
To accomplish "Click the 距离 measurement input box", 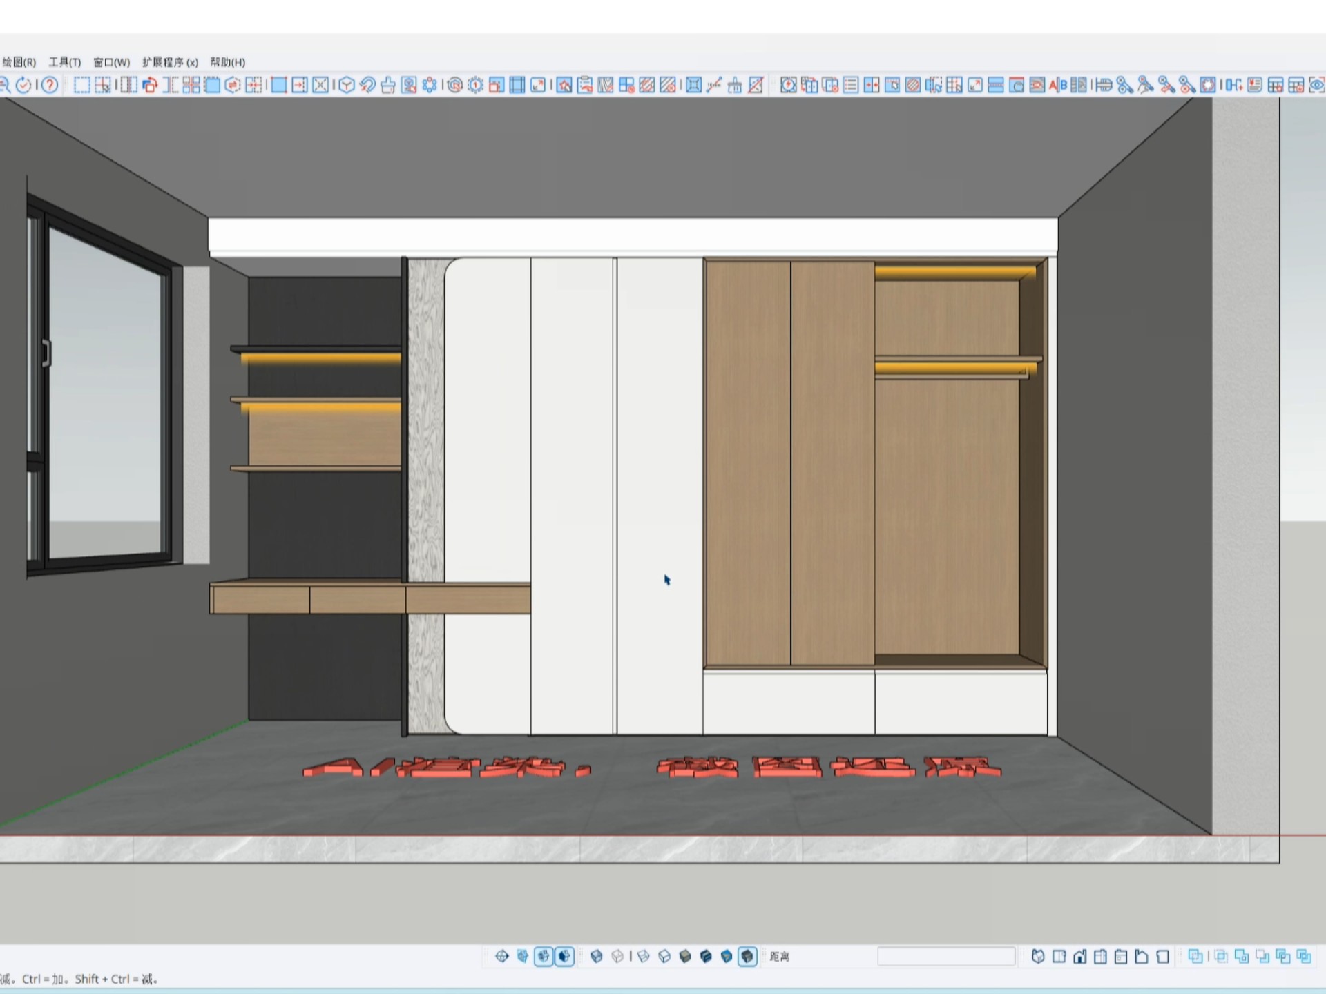I will point(945,956).
